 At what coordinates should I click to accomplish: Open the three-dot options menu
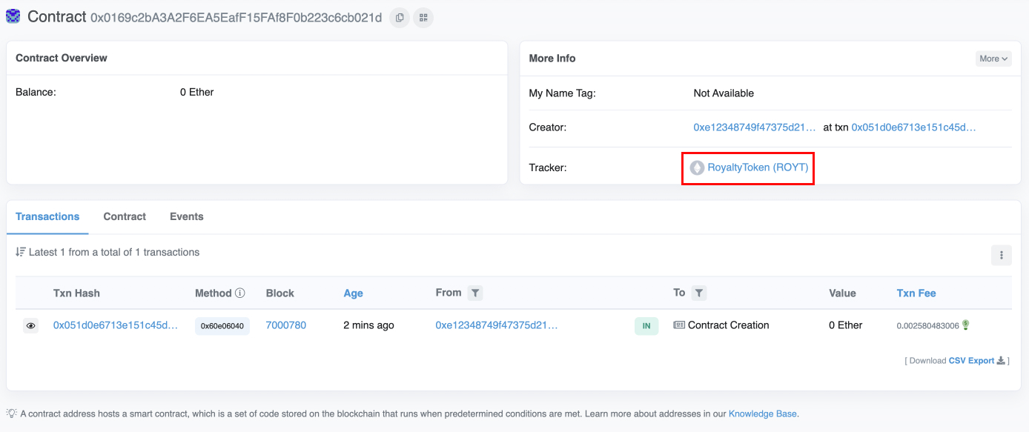[x=1001, y=255]
